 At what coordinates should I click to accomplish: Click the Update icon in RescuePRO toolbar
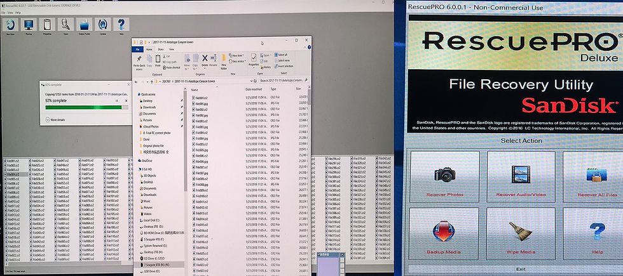pyautogui.click(x=102, y=25)
